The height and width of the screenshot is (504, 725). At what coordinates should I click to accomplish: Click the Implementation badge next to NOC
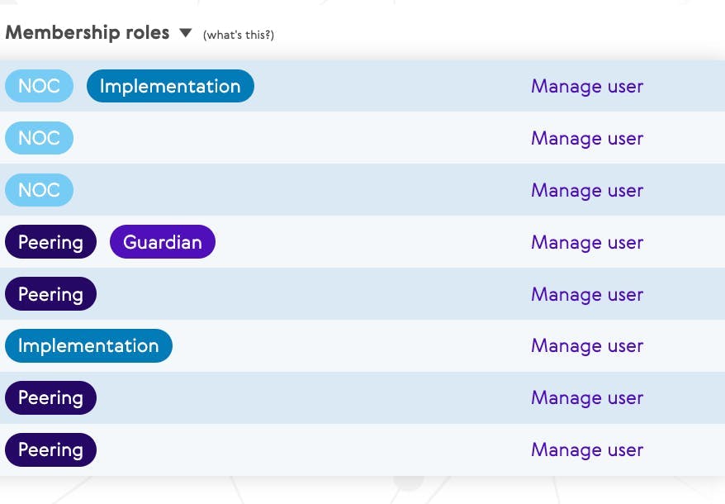point(170,86)
